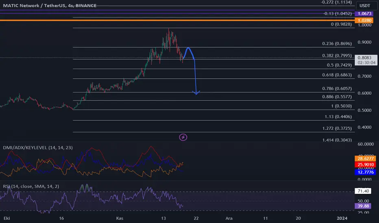The width and height of the screenshot is (379, 223).
Task: Click the 0.6000 price scale tick
Action: pyautogui.click(x=364, y=93)
